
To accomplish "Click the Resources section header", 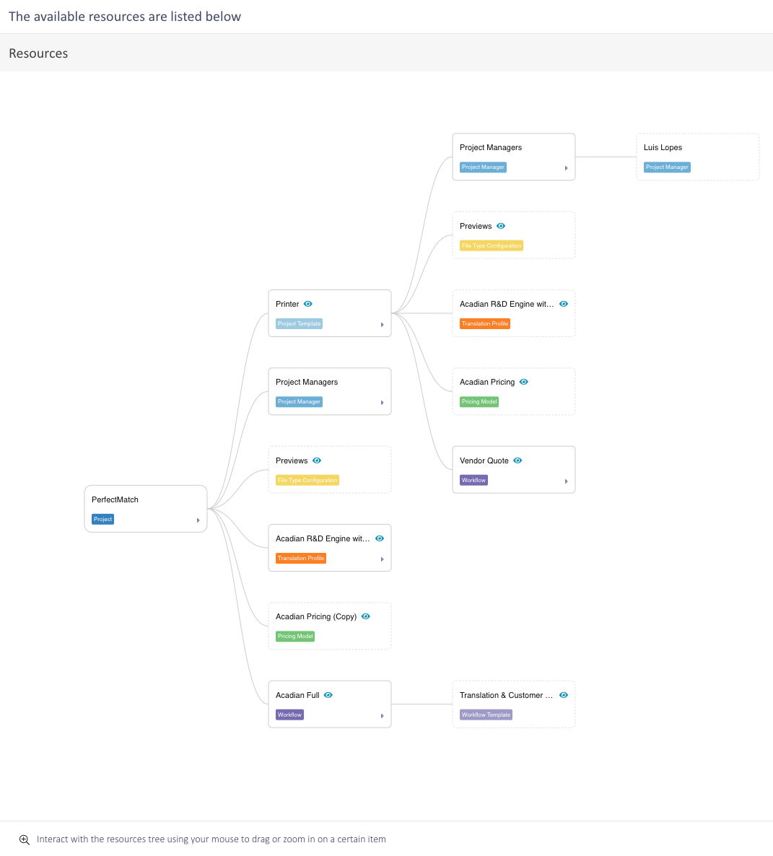I will (x=38, y=53).
